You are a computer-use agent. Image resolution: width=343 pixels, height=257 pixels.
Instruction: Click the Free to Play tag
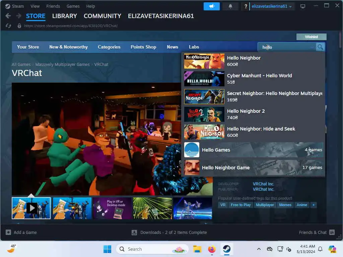[x=241, y=205]
